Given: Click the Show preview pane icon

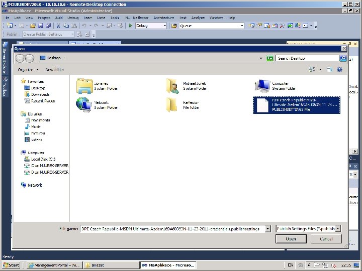Looking at the screenshot, I should click(x=329, y=69).
